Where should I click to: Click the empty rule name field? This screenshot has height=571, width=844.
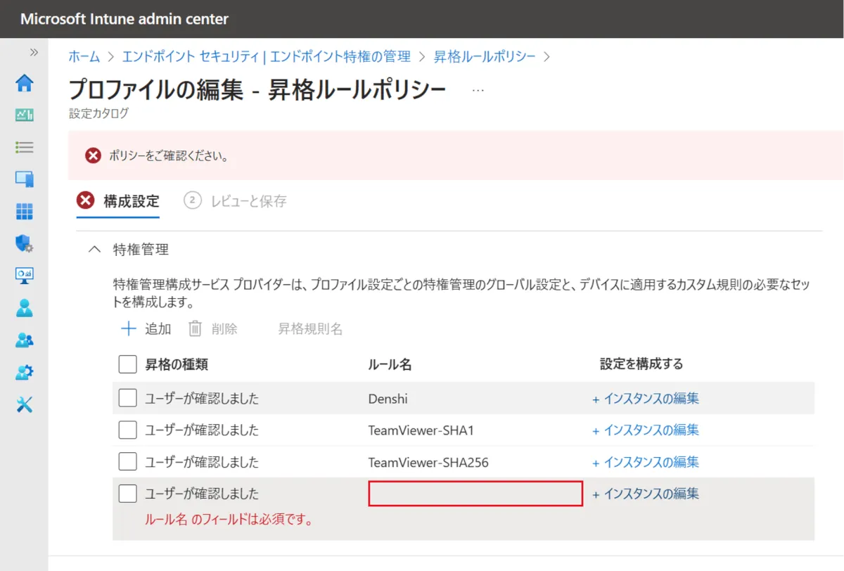pos(475,494)
